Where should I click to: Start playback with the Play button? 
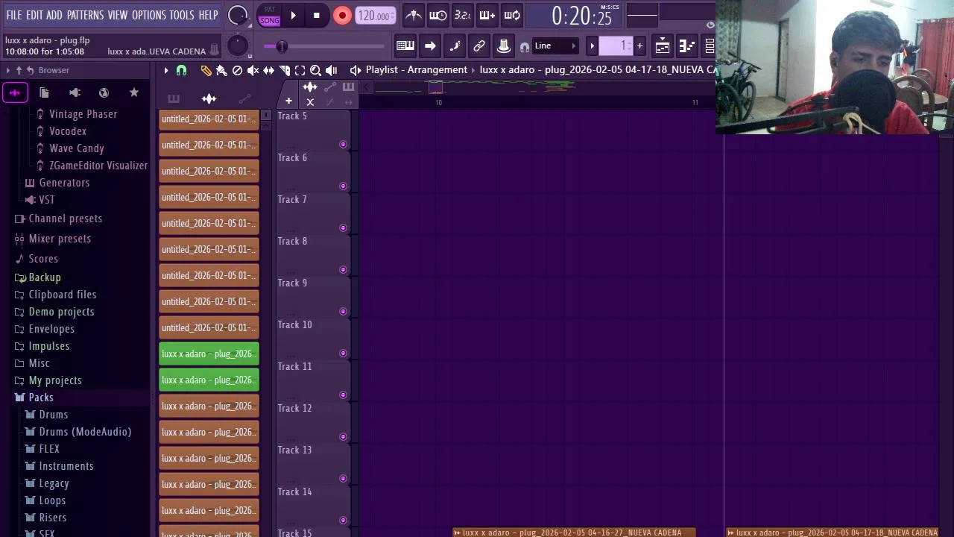coord(293,15)
